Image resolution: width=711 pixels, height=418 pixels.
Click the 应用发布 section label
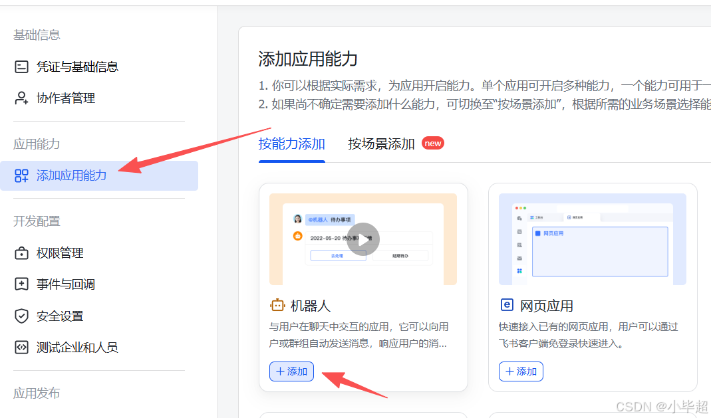(x=37, y=393)
